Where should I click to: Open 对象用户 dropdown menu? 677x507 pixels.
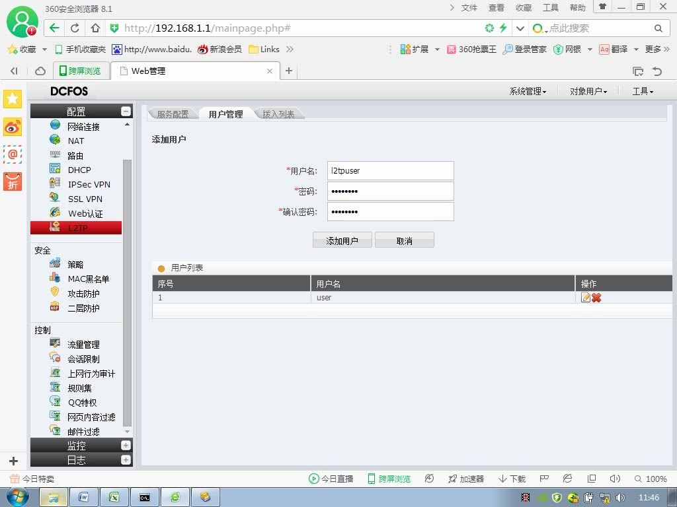coord(588,91)
